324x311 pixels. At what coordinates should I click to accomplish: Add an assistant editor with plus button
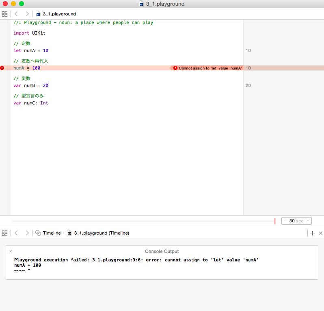point(313,233)
